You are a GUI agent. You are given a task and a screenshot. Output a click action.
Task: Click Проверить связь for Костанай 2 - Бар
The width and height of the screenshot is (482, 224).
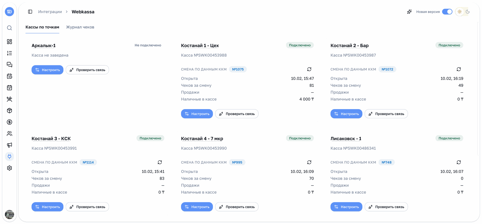(386, 114)
